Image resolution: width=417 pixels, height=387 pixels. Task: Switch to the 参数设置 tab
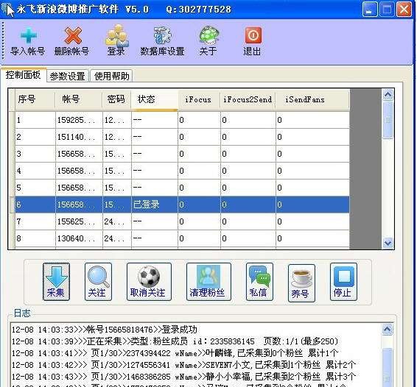tap(68, 76)
